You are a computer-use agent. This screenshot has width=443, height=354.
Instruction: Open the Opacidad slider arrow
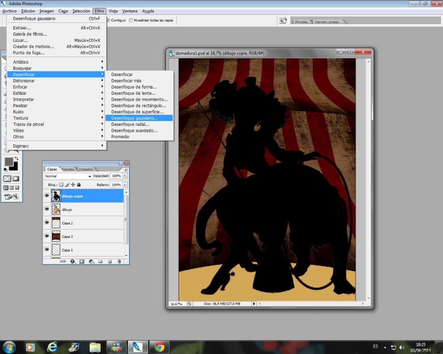click(125, 175)
